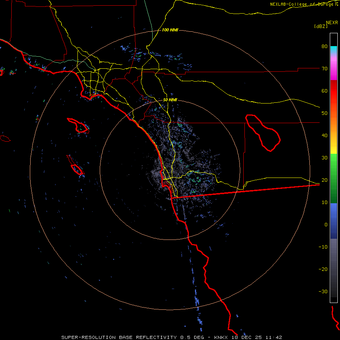Click the [dBZ] units label

pyautogui.click(x=321, y=26)
